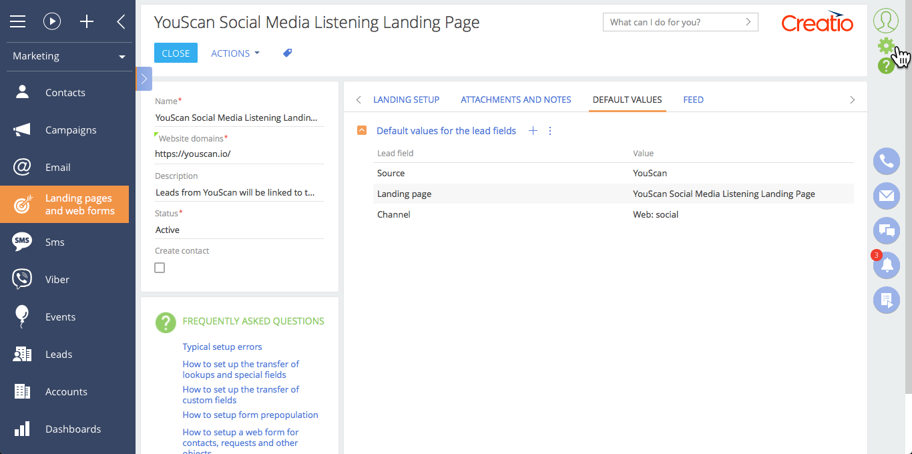Viewport: 912px width, 454px height.
Task: Open the Accounts building icon
Action: 22,391
